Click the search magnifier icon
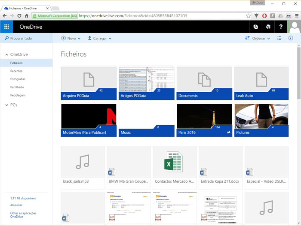Viewport: 301px width, 226px height. [x=7, y=38]
